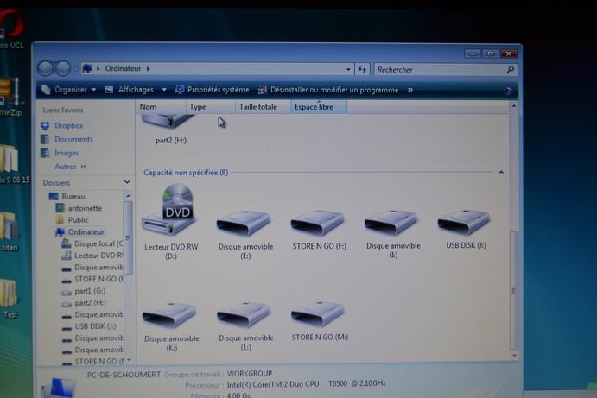
Task: Open the Help question mark icon
Action: coord(508,91)
